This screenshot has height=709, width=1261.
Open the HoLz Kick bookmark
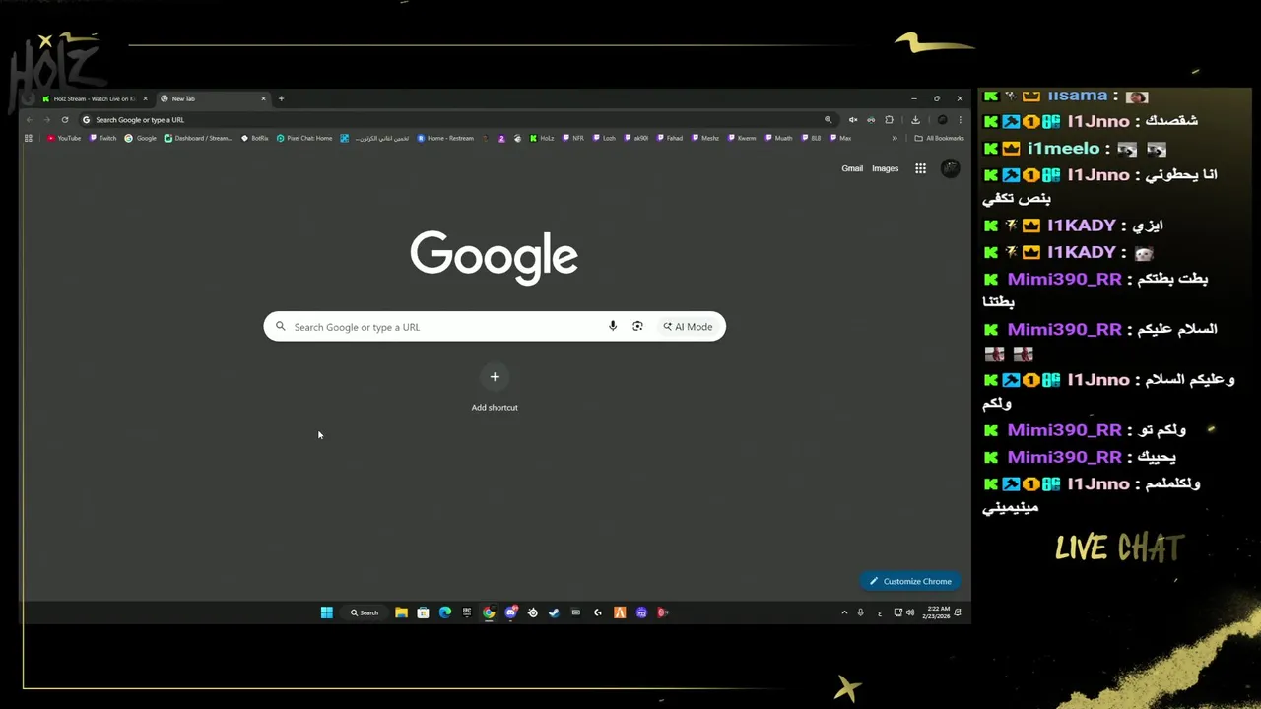tap(542, 138)
